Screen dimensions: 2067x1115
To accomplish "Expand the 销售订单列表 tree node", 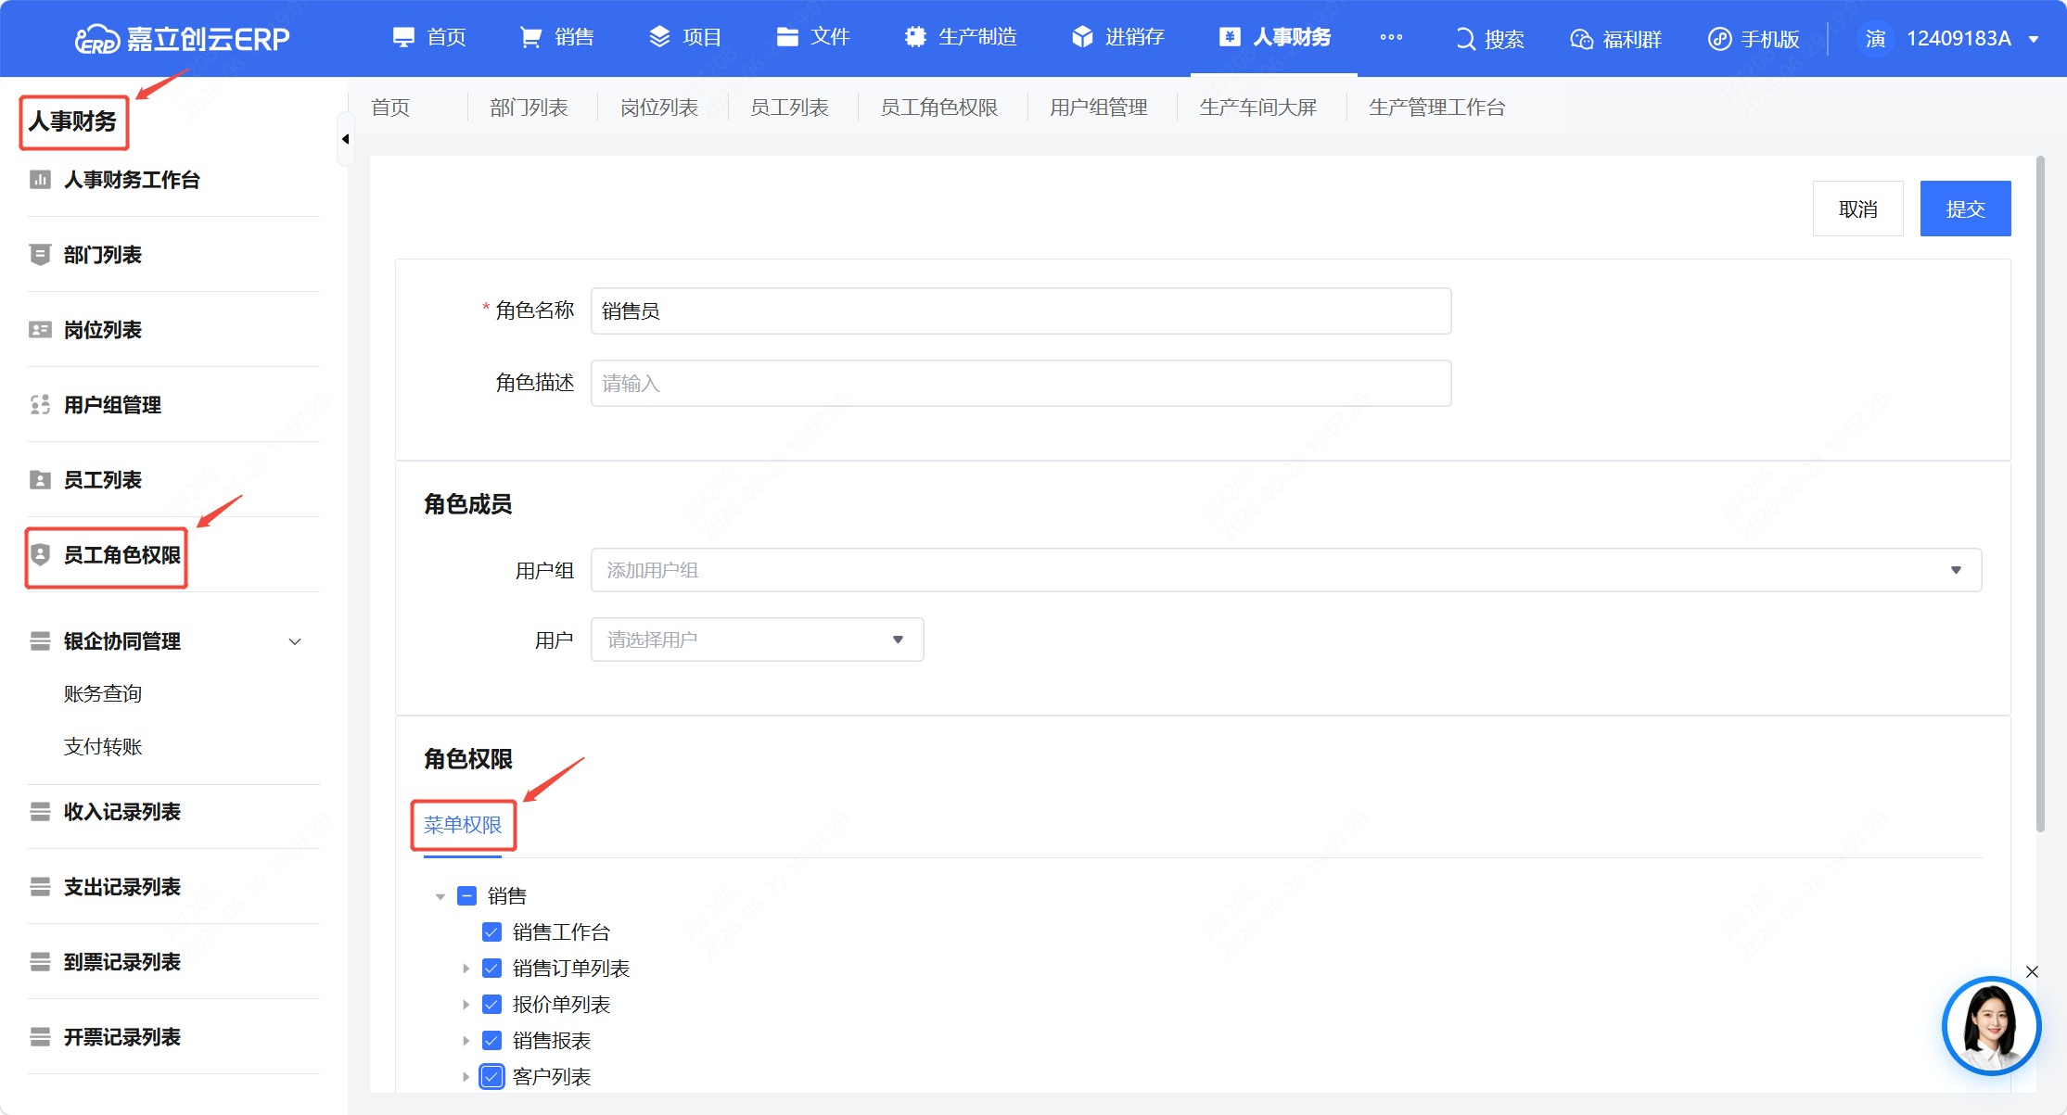I will (x=466, y=969).
